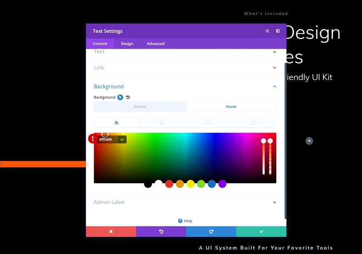Expand the Link section
The width and height of the screenshot is (362, 254).
click(x=185, y=68)
